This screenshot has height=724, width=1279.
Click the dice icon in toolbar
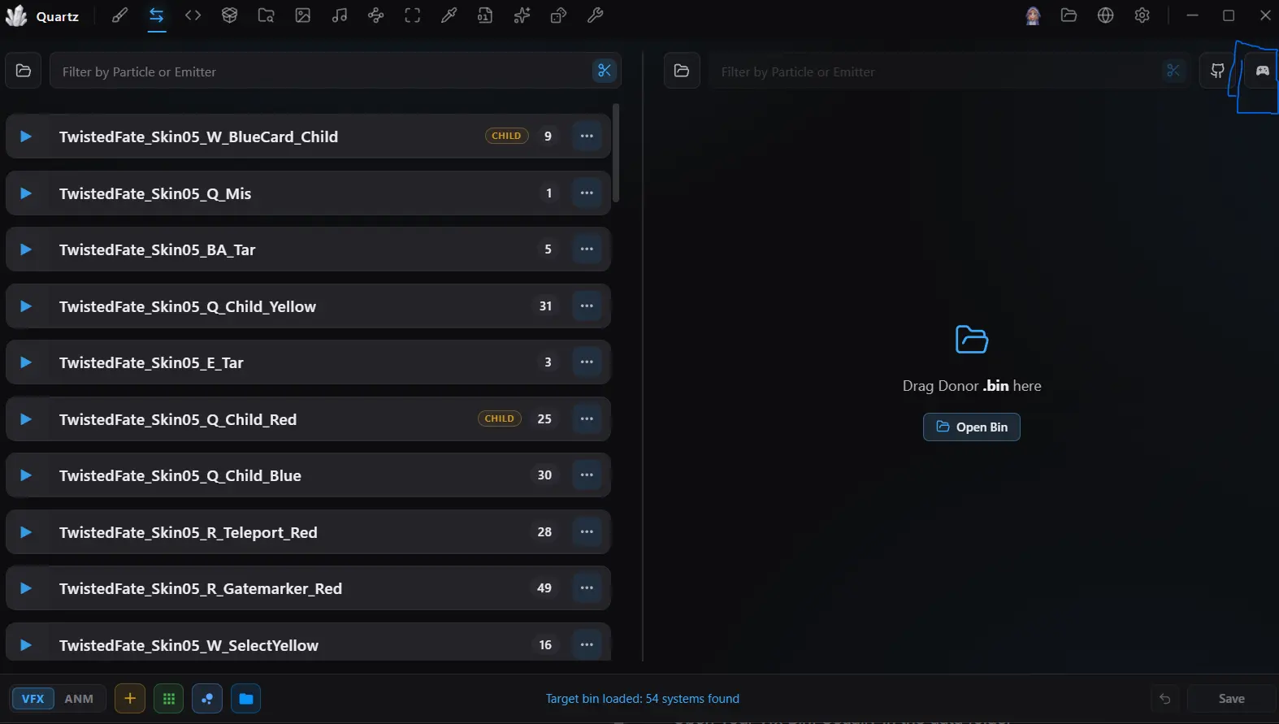click(x=558, y=15)
